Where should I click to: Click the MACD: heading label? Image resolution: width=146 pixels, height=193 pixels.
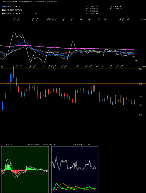9,144
